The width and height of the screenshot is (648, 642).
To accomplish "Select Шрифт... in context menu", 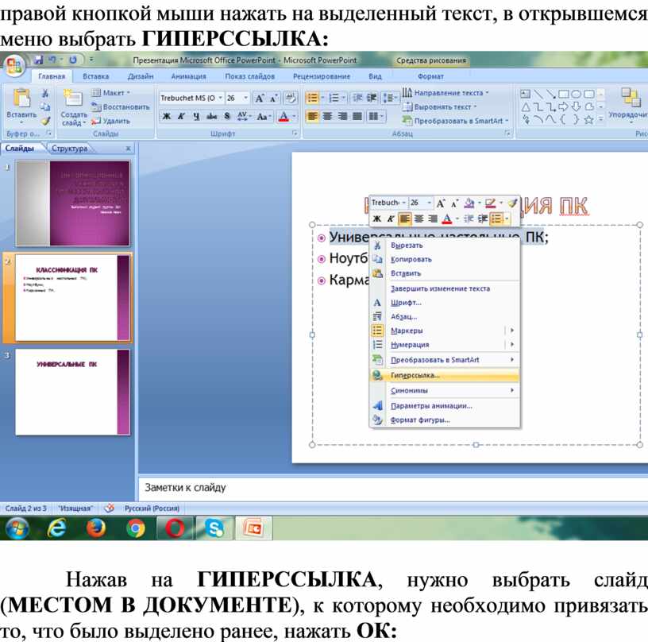I will click(444, 303).
